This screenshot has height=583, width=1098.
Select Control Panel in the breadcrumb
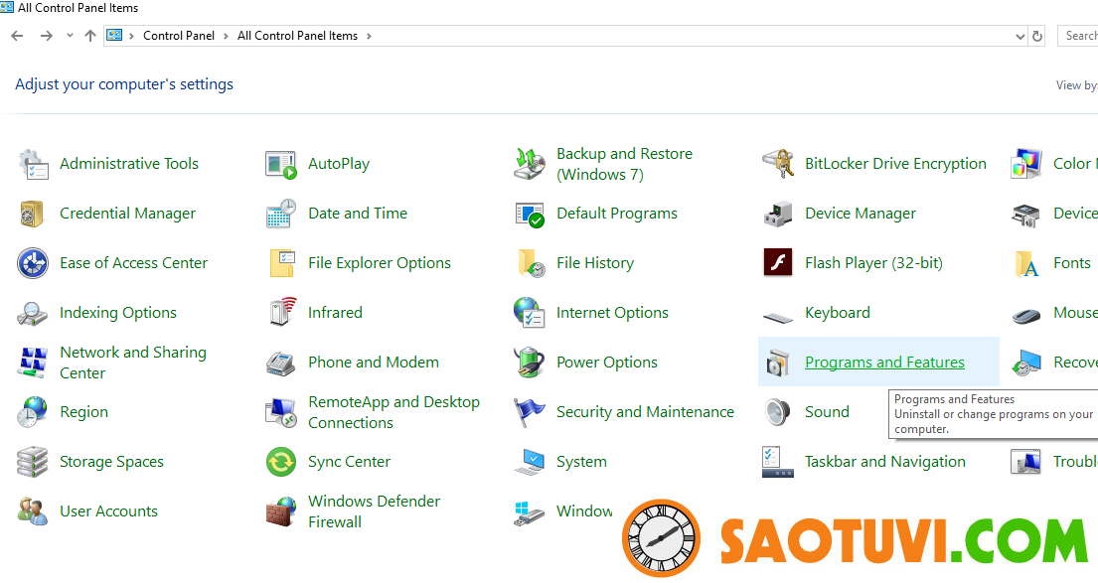pos(179,36)
